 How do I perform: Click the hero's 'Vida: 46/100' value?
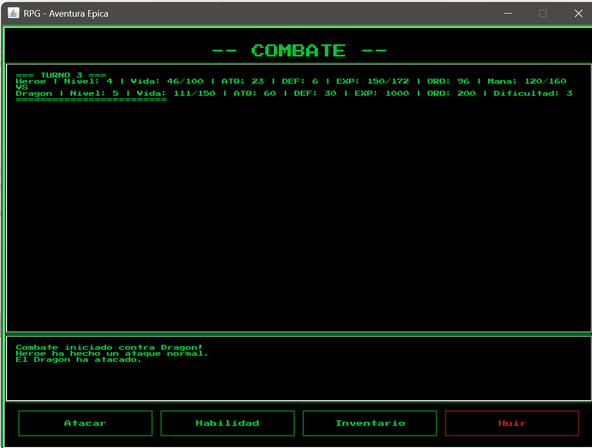tap(167, 81)
